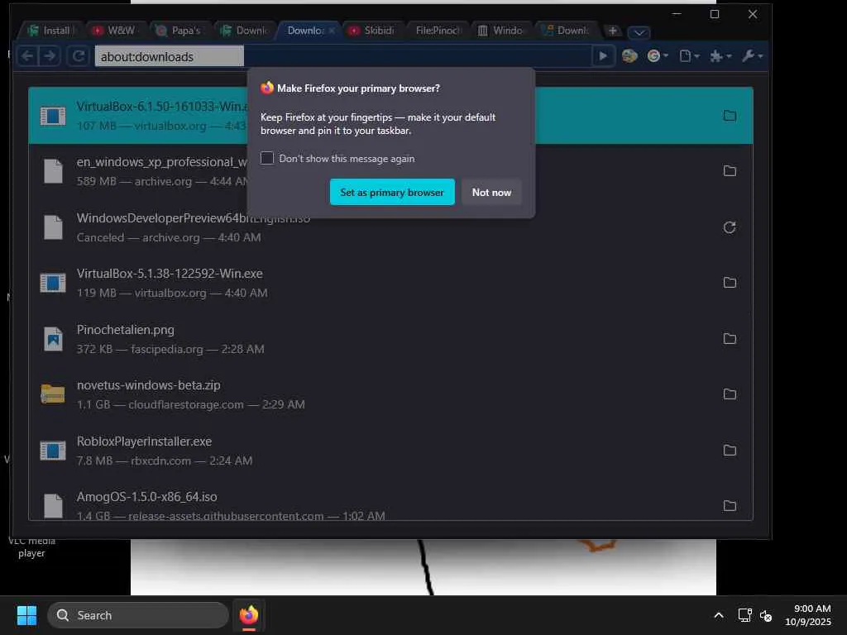The image size is (847, 635).
Task: Select WindowsDeveloperPreview64bit iso file name
Action: pyautogui.click(x=194, y=218)
